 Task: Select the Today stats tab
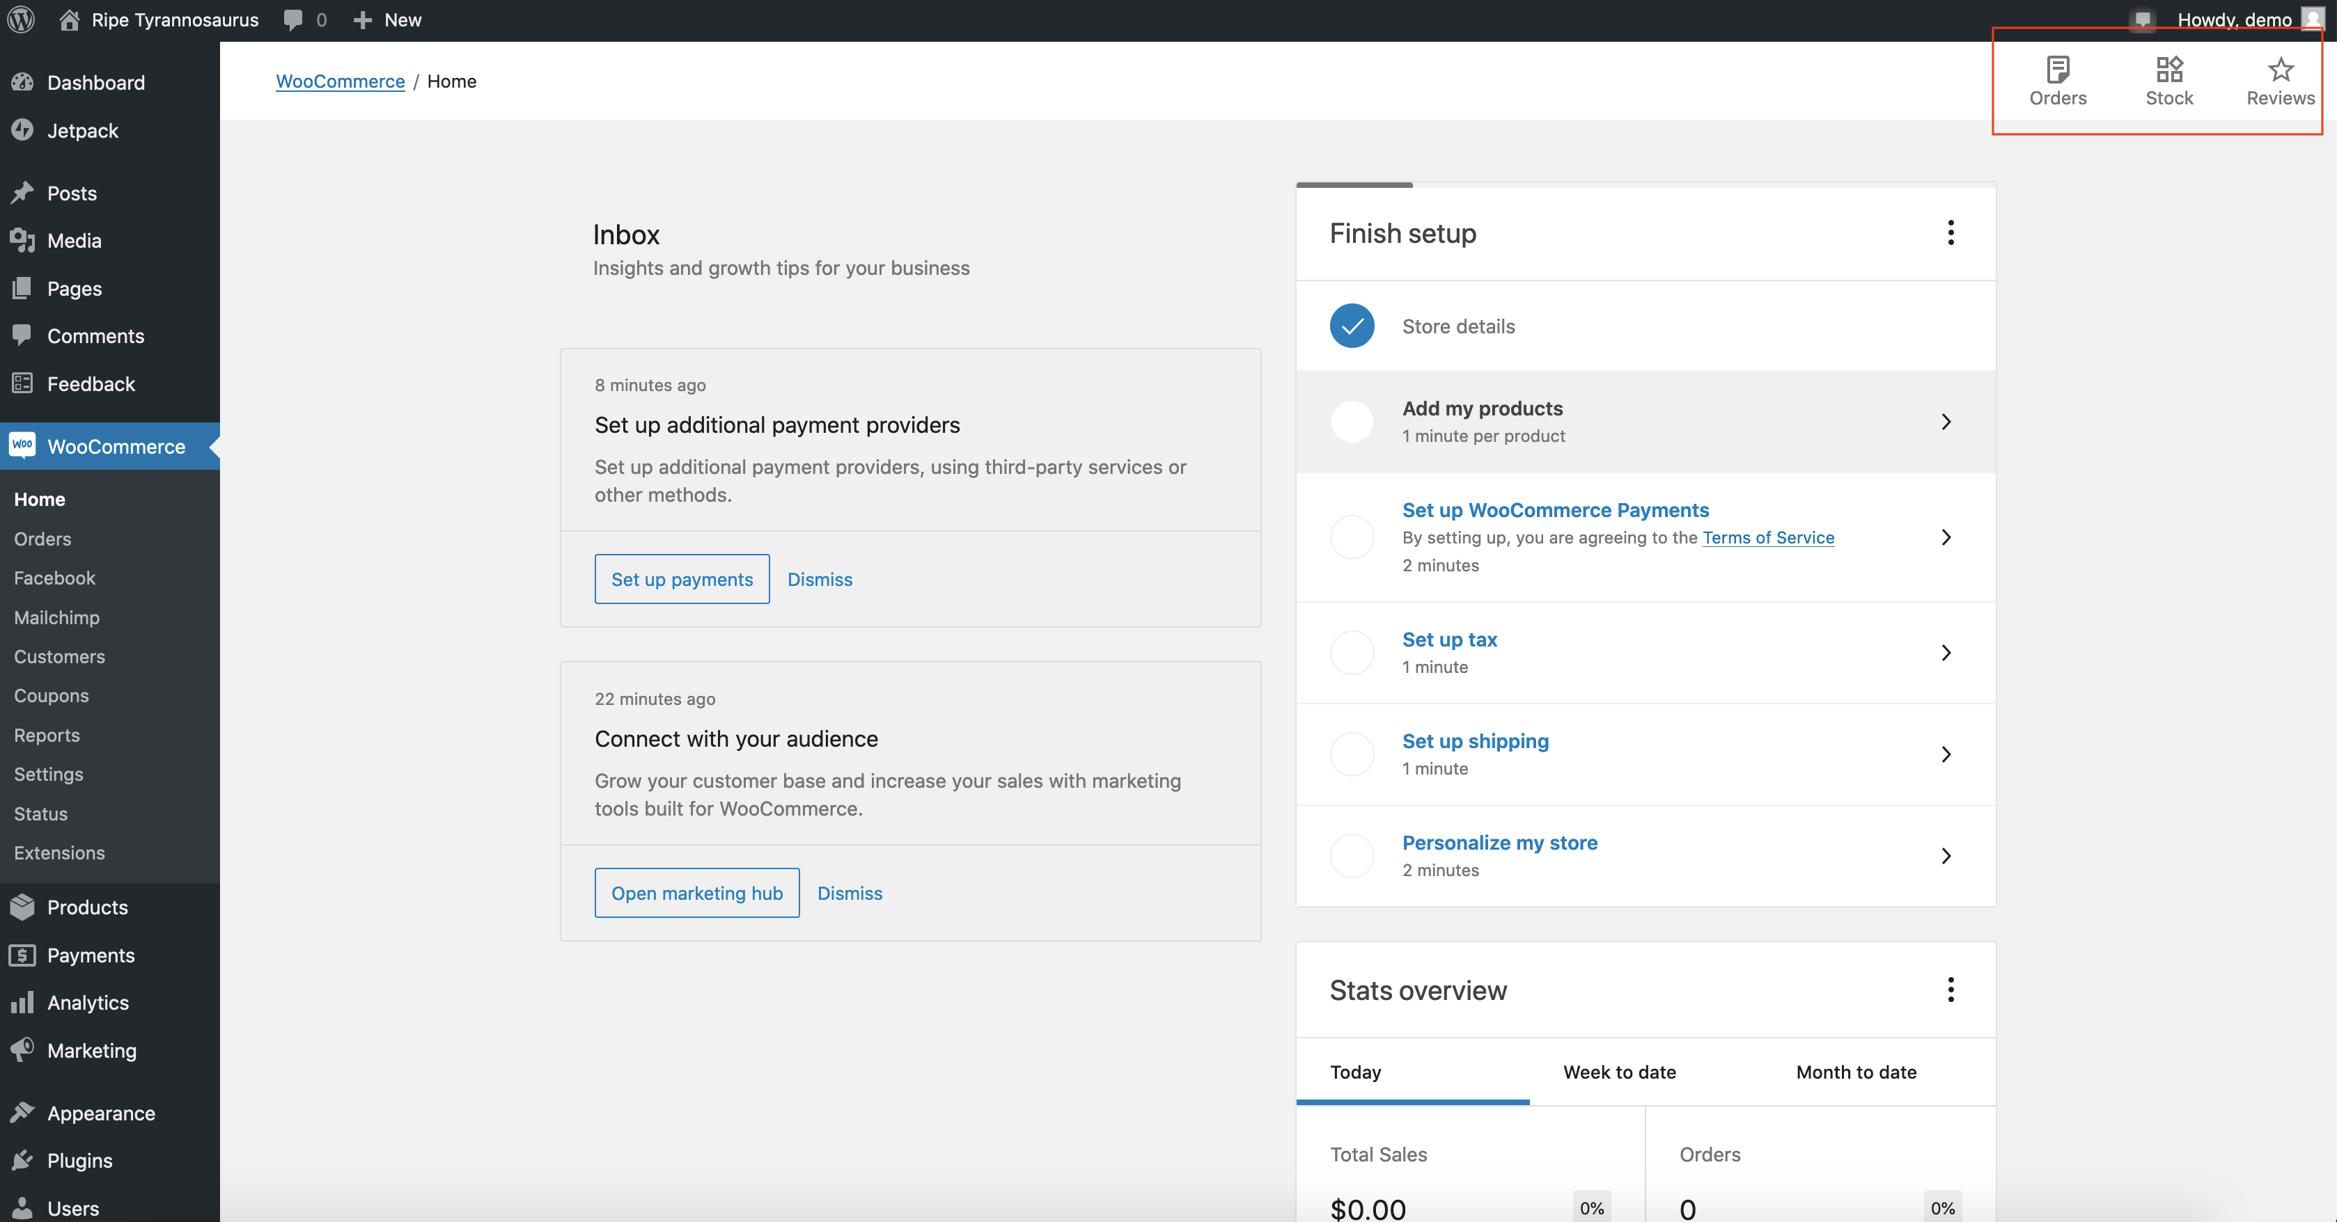pos(1412,1072)
